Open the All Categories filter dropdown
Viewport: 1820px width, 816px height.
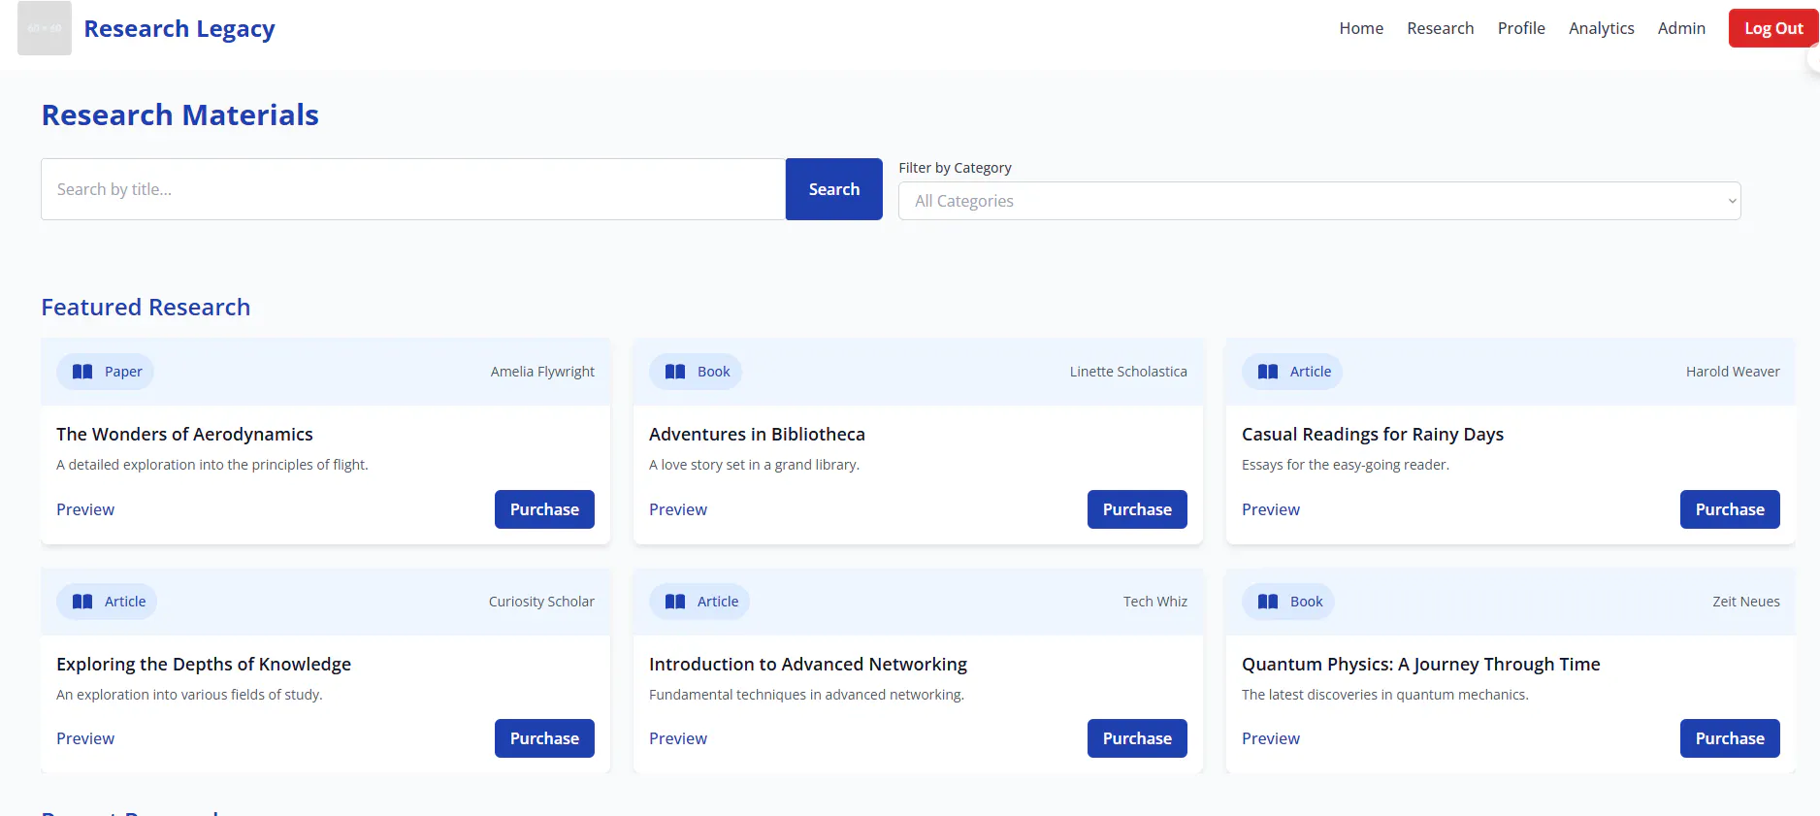(x=1319, y=201)
